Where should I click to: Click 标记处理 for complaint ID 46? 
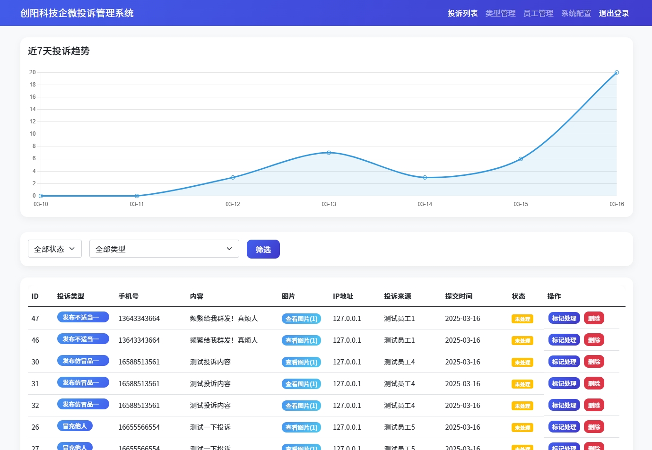[x=564, y=340]
